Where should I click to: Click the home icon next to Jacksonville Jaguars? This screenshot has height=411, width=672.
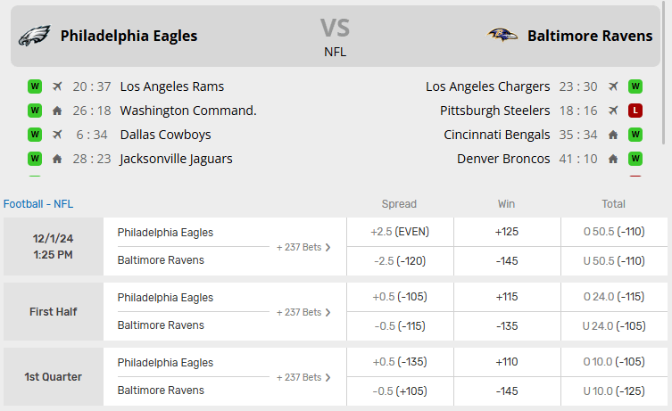[x=57, y=159]
